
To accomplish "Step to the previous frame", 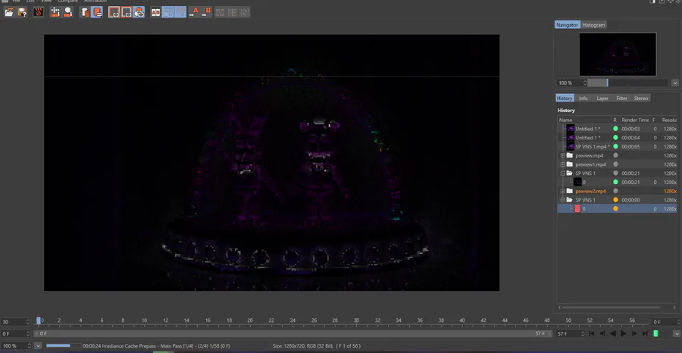I will tap(602, 333).
